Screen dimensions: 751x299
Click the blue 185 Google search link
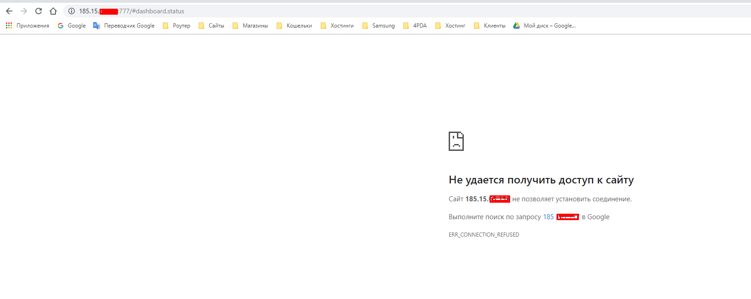pyautogui.click(x=549, y=217)
